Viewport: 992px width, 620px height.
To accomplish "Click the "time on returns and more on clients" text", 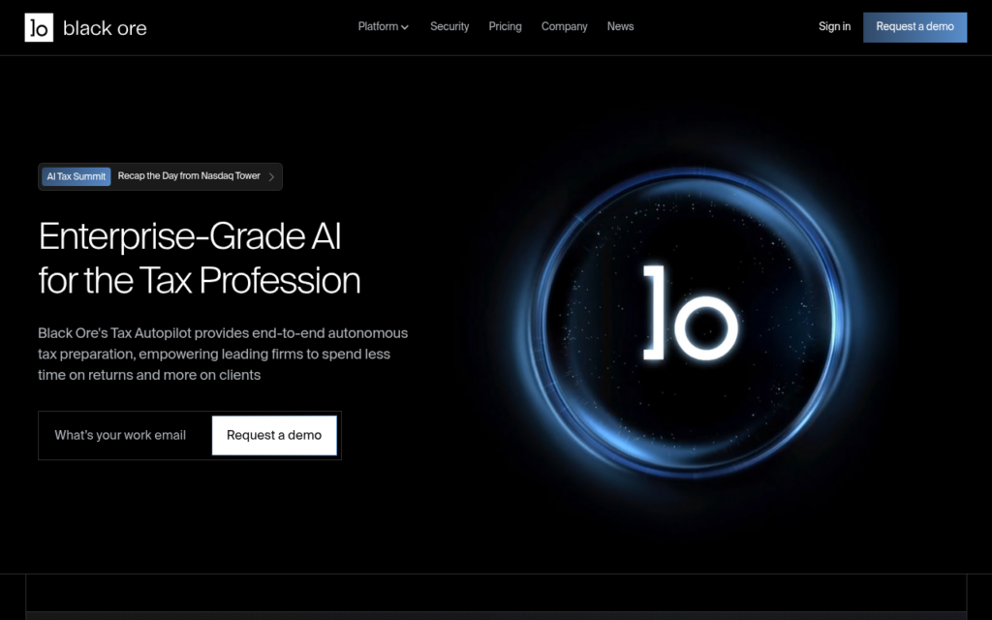I will click(149, 375).
